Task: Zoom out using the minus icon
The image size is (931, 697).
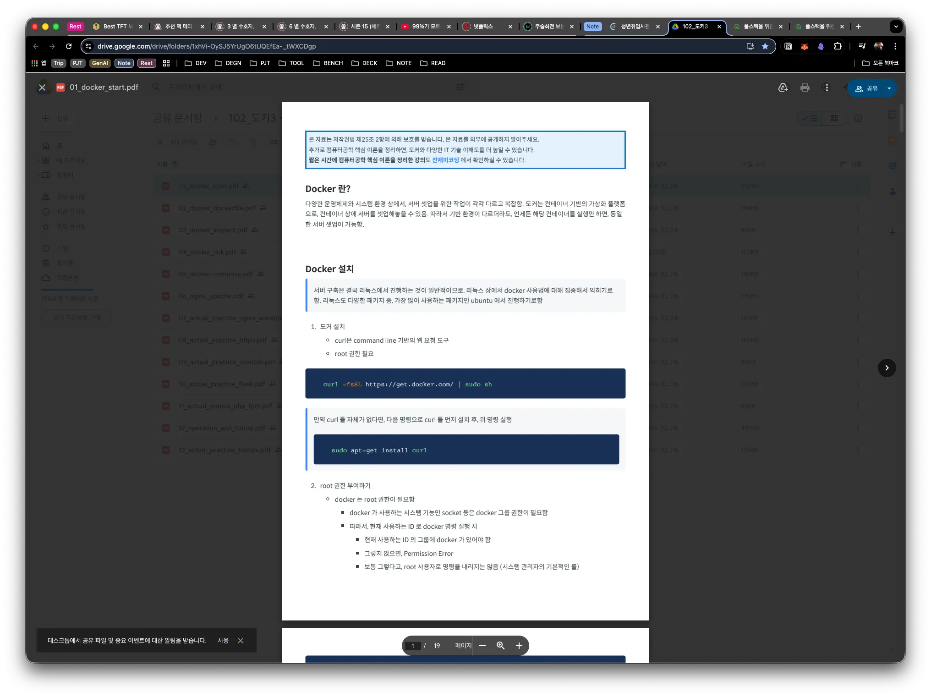Action: [482, 646]
